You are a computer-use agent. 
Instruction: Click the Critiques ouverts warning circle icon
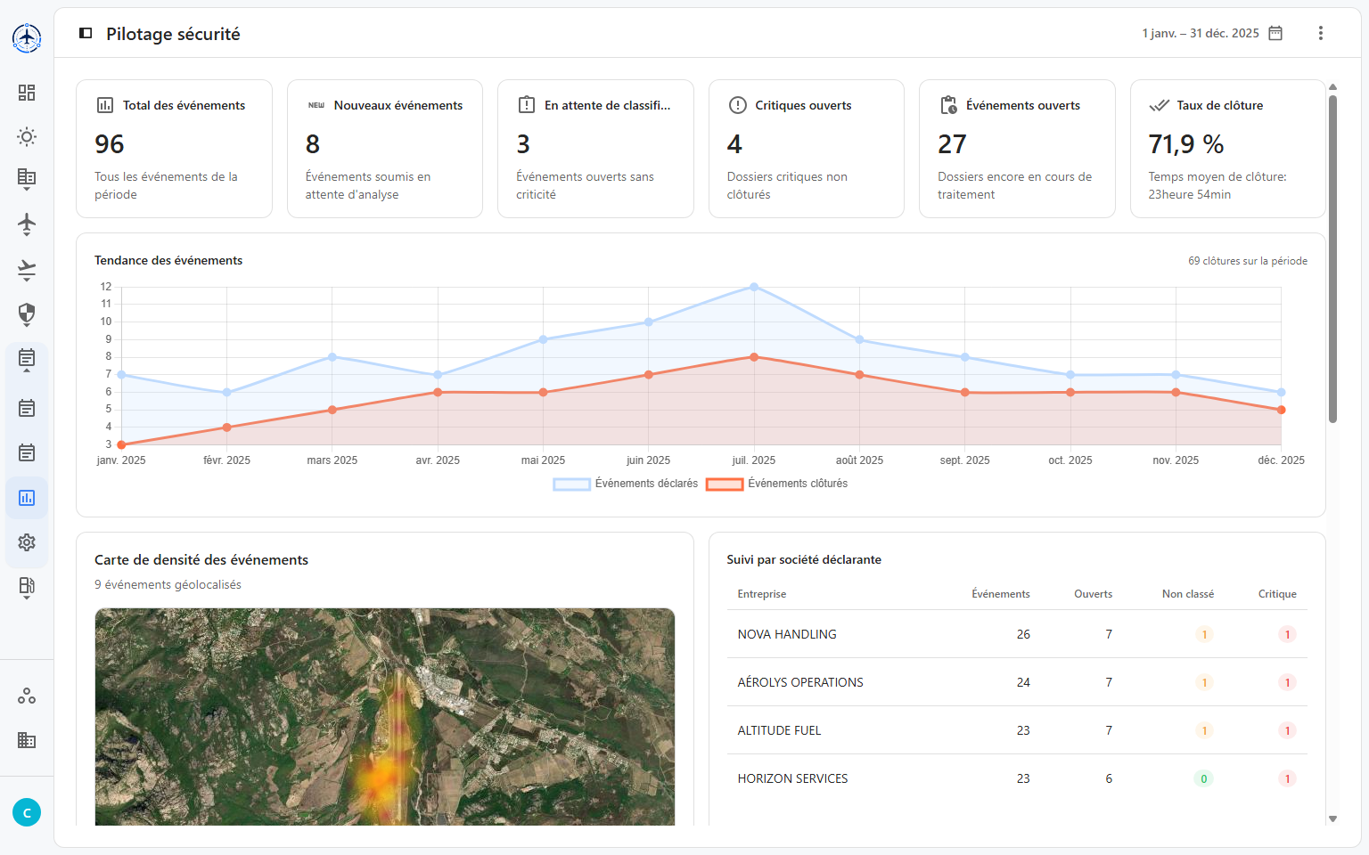point(737,105)
